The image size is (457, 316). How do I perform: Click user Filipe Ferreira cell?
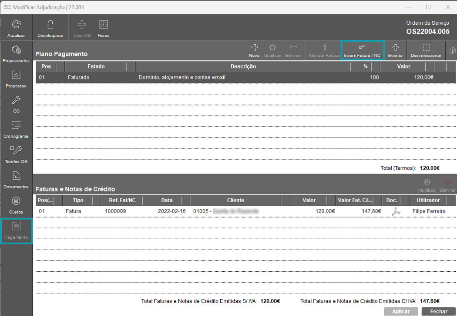(x=429, y=211)
